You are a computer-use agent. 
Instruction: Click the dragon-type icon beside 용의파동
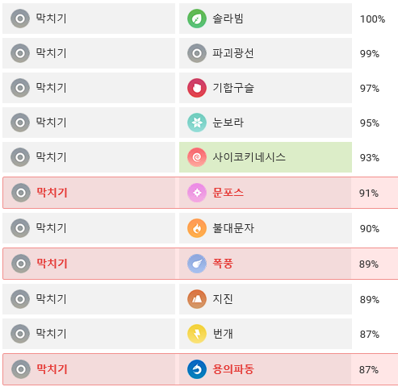[197, 369]
